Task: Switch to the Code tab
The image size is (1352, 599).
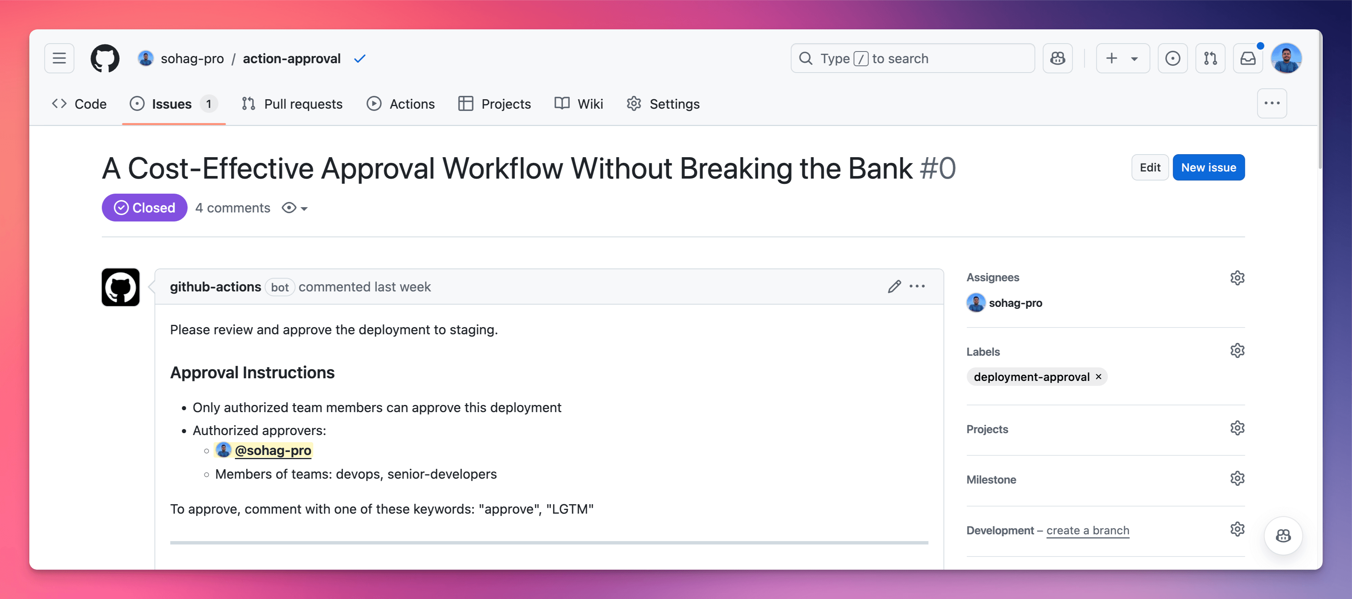Action: 79,104
